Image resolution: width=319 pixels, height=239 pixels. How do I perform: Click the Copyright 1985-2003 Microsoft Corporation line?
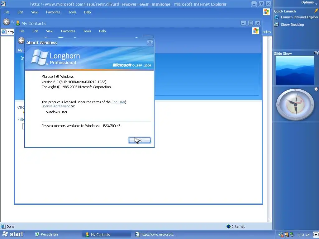[76, 87]
